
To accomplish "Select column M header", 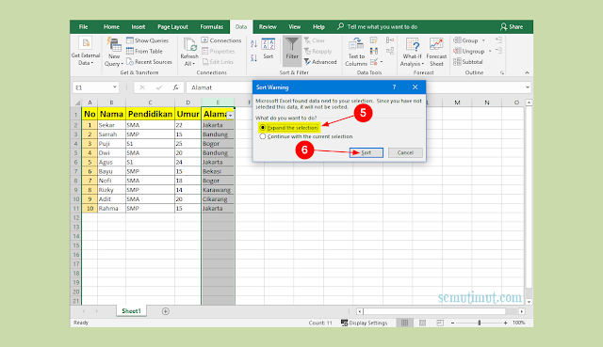I will 457,103.
